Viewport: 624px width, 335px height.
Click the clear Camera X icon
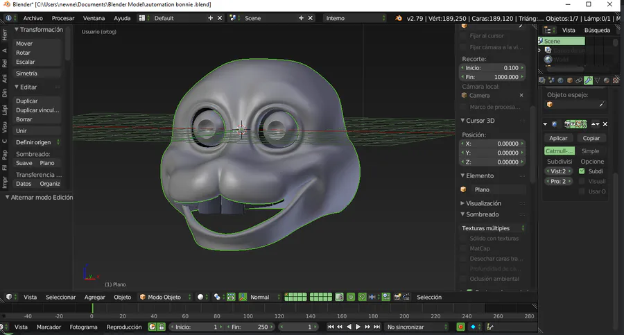tap(521, 95)
